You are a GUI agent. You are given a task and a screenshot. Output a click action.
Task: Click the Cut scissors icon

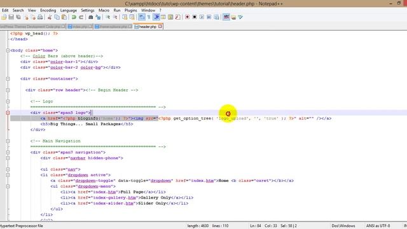[50, 17]
